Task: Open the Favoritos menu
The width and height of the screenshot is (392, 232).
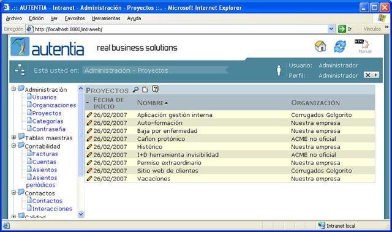Action: tap(75, 18)
